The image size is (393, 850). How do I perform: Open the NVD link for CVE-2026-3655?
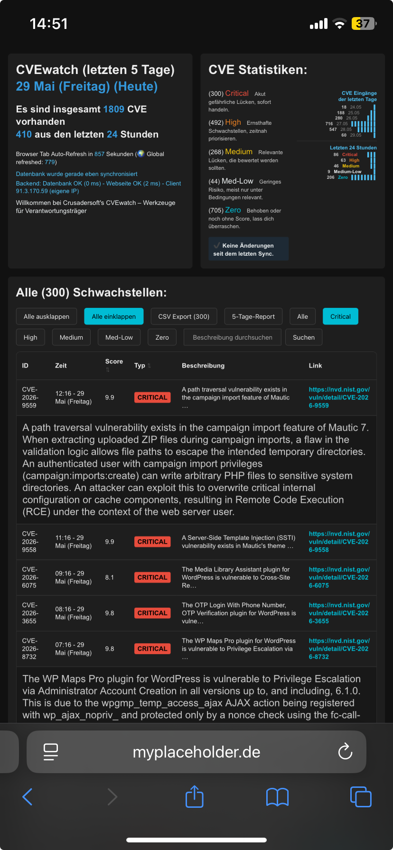(x=339, y=613)
